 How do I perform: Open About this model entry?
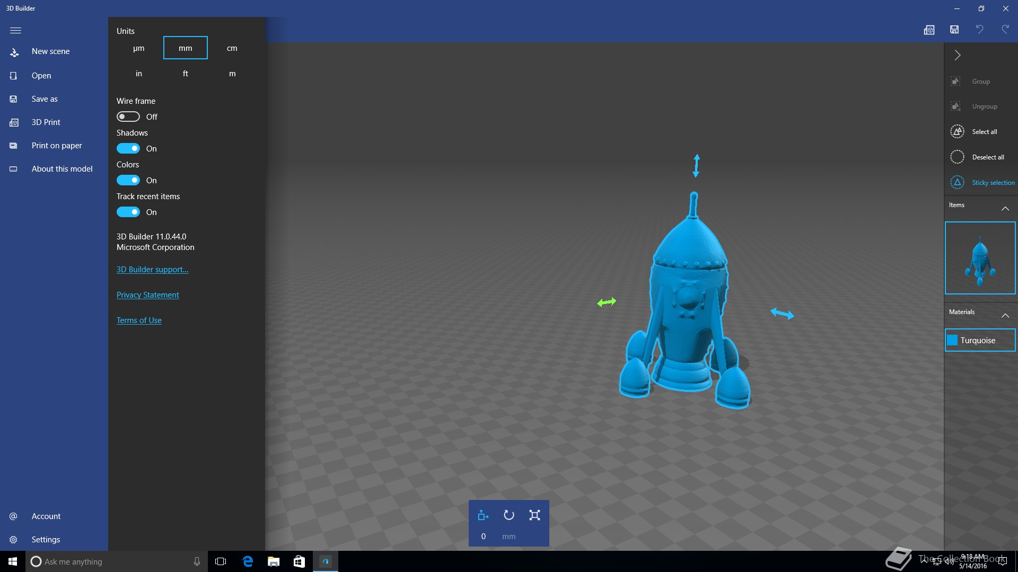click(x=54, y=169)
